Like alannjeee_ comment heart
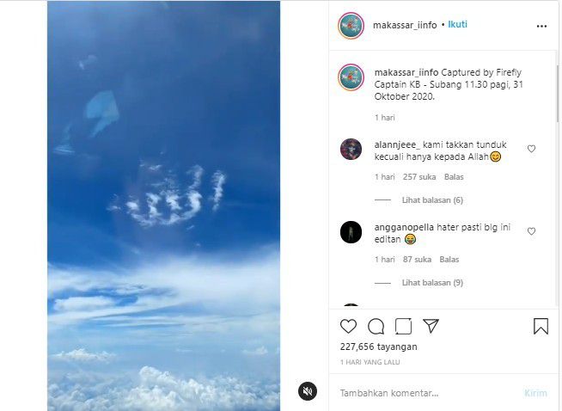 (531, 149)
